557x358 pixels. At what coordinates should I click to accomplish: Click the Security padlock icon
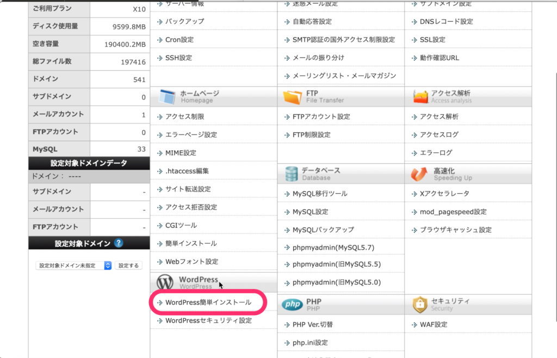point(419,305)
